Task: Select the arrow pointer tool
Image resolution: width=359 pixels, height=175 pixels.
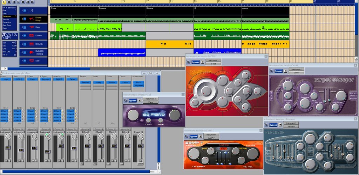Action: tap(4, 35)
